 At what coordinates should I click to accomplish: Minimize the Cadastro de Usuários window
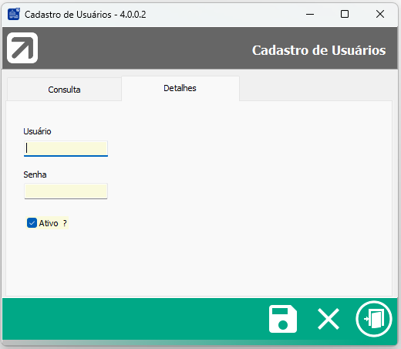click(x=310, y=14)
